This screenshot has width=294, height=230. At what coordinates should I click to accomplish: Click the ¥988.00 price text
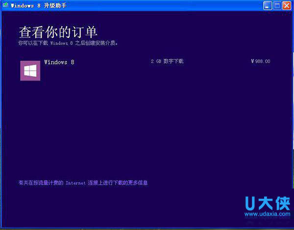[261, 61]
